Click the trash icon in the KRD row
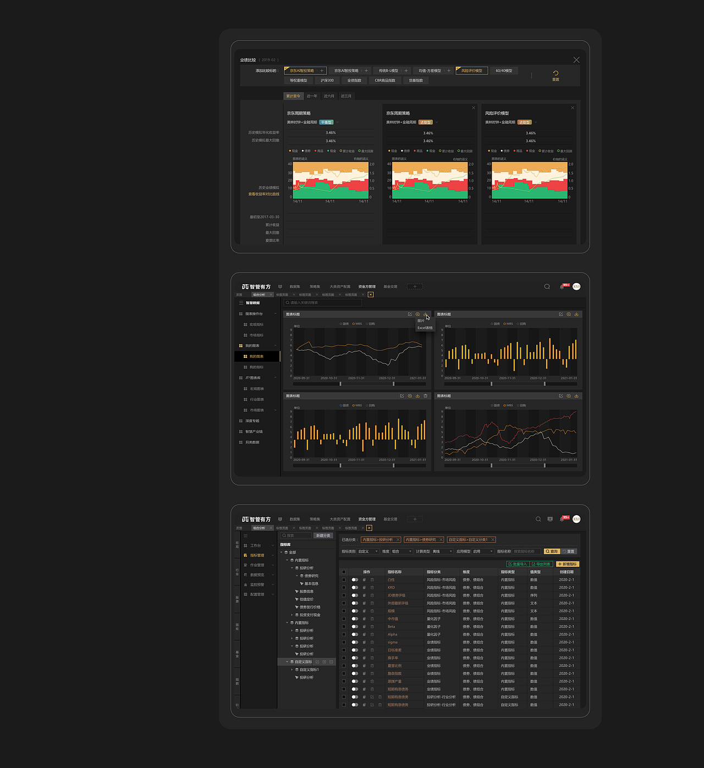 372,587
